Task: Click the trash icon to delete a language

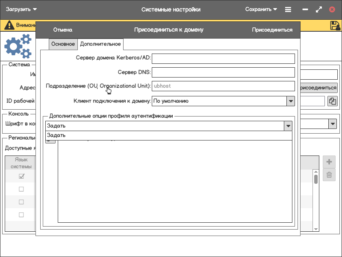Action: 329,175
